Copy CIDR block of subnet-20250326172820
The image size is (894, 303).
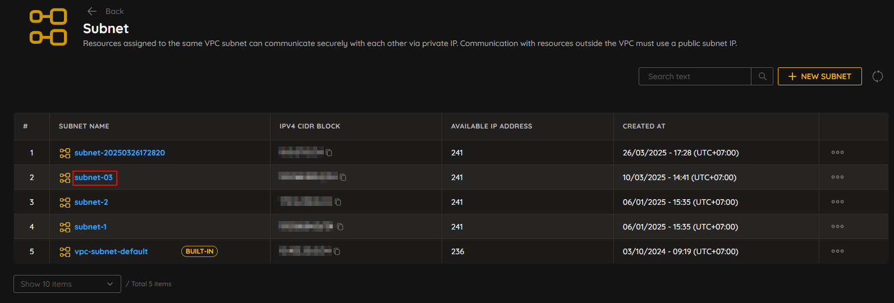coord(329,153)
